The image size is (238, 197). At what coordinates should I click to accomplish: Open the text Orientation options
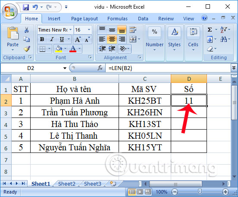pos(125,49)
